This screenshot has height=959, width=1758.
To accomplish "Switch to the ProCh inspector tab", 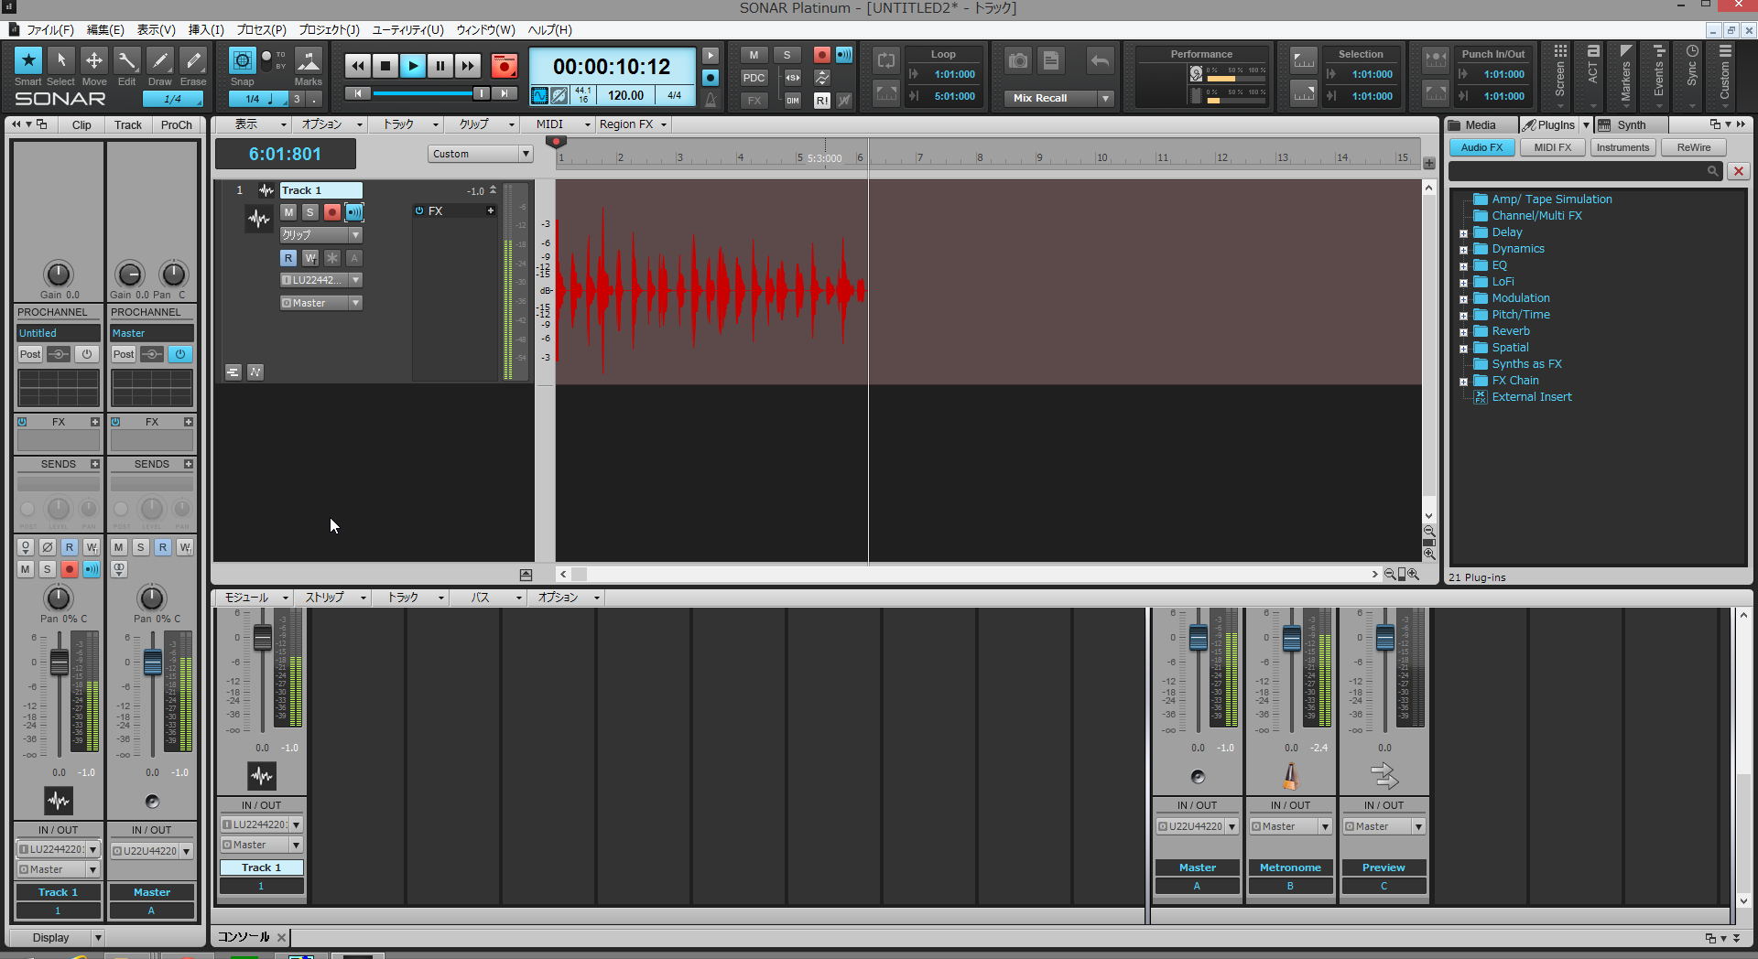I will [177, 125].
